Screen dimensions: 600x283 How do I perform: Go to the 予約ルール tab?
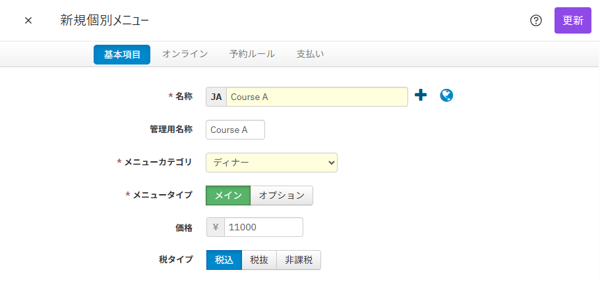coord(252,54)
